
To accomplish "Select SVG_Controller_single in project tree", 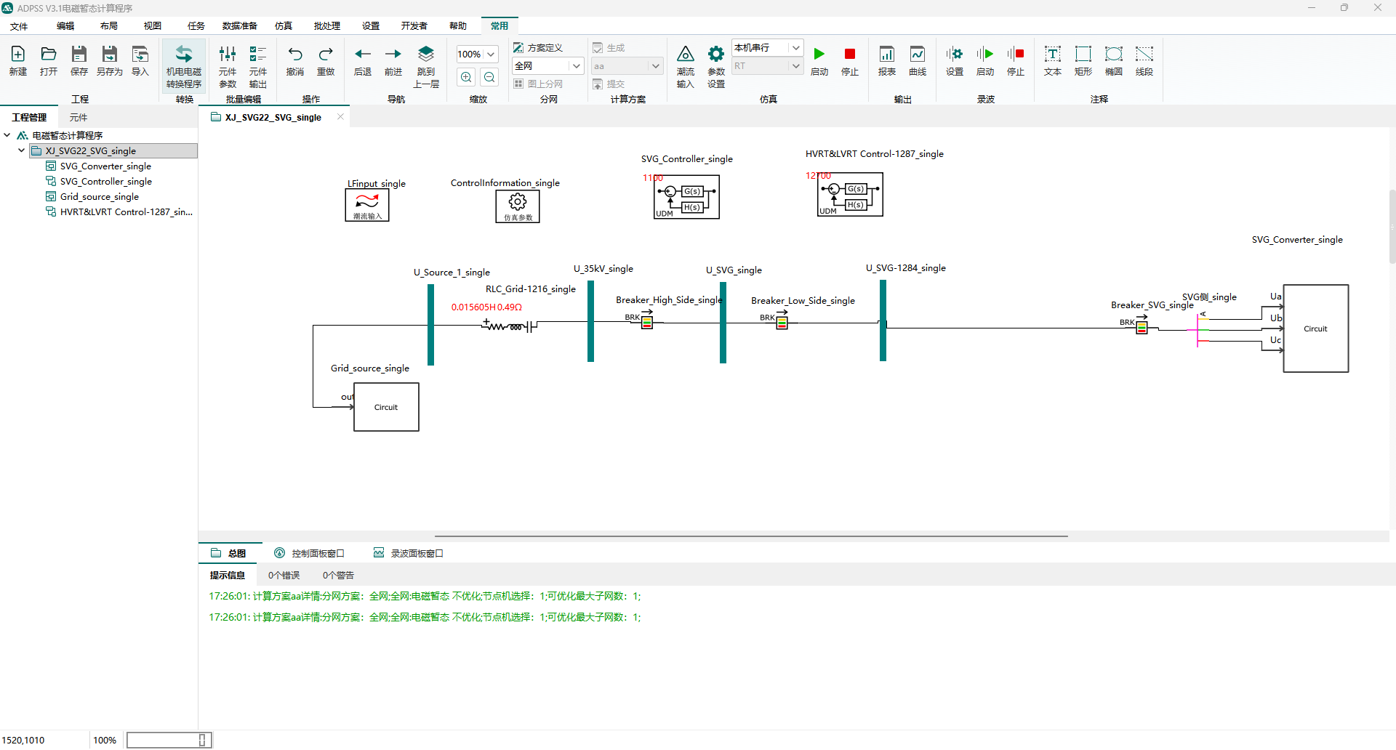I will click(x=106, y=181).
